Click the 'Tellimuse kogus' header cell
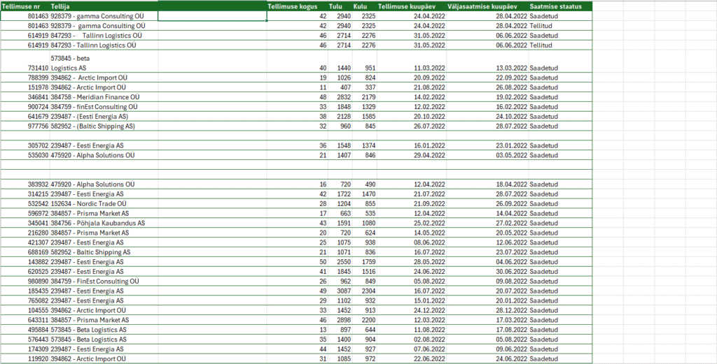Viewport: 717px width, 364px height. 298,6
